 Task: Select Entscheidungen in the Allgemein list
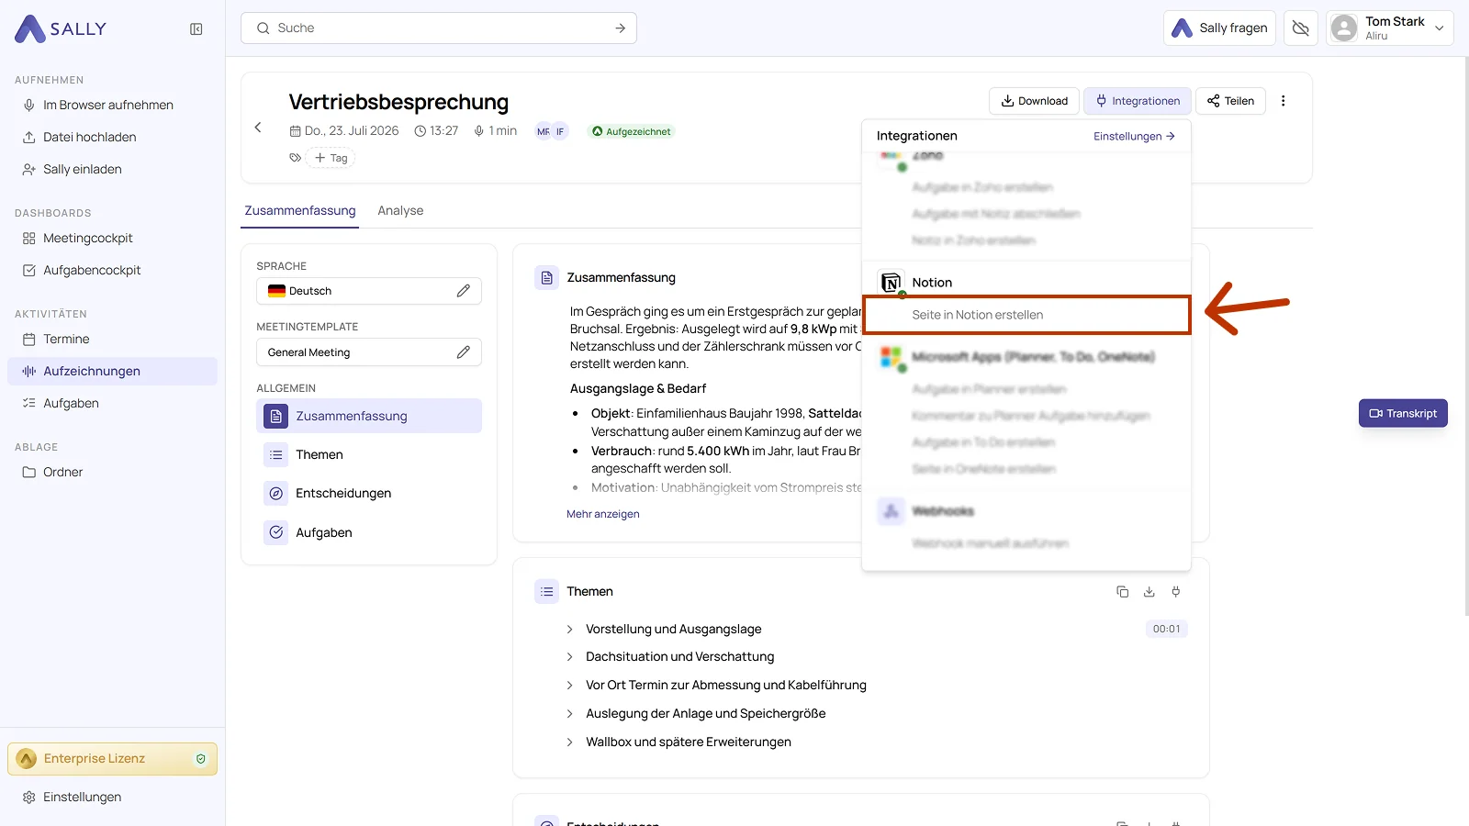click(369, 493)
